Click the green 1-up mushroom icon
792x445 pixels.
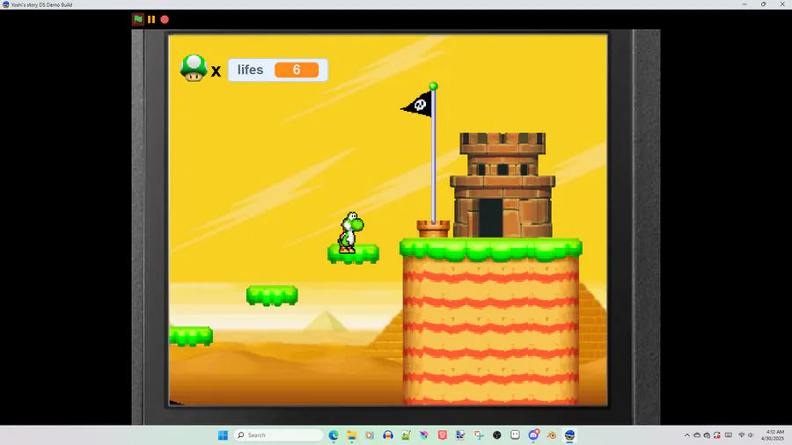coord(194,68)
